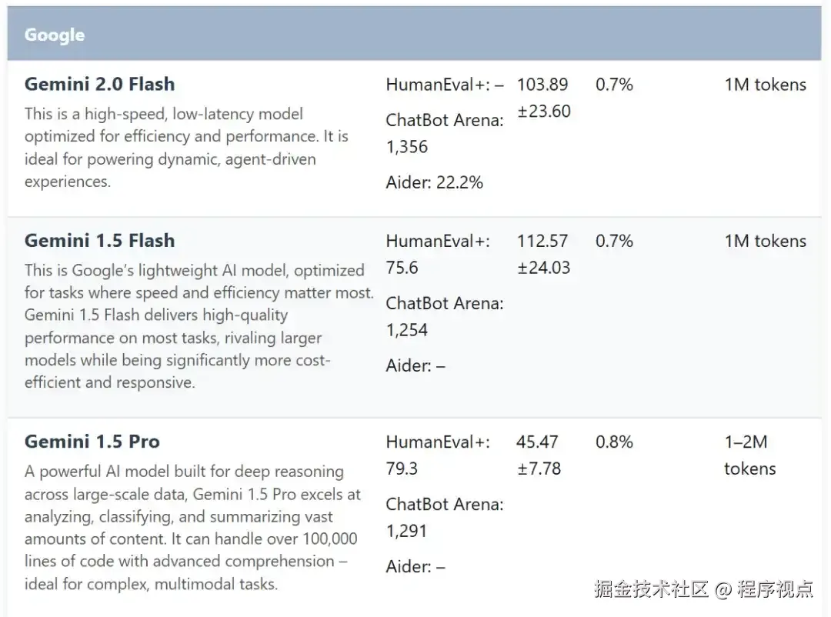Click the Google section header
Viewport: 831px width, 617px height.
415,34
